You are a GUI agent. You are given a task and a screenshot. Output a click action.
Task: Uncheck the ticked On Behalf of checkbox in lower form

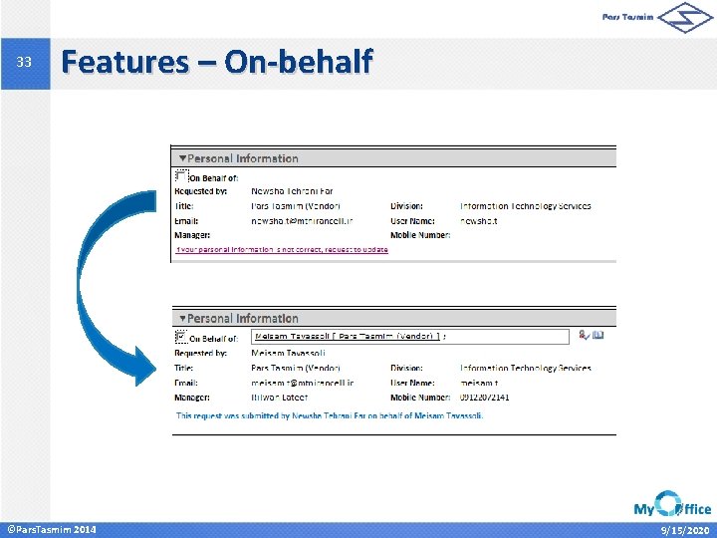(x=181, y=337)
